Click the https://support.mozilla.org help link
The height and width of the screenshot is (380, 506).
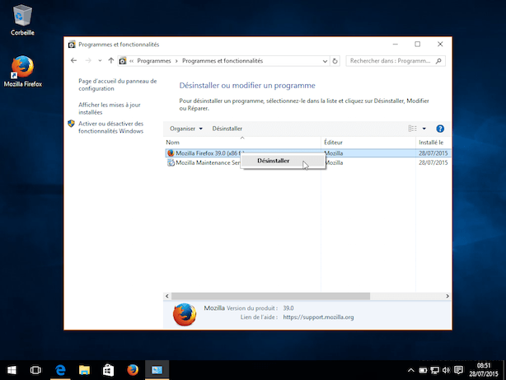tap(318, 317)
